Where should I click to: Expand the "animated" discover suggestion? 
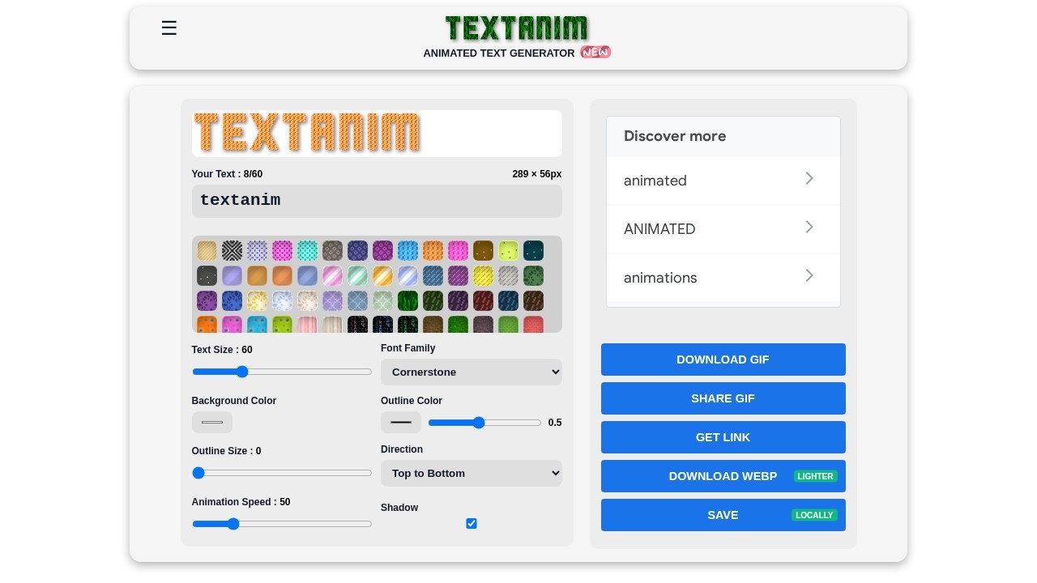tap(723, 181)
